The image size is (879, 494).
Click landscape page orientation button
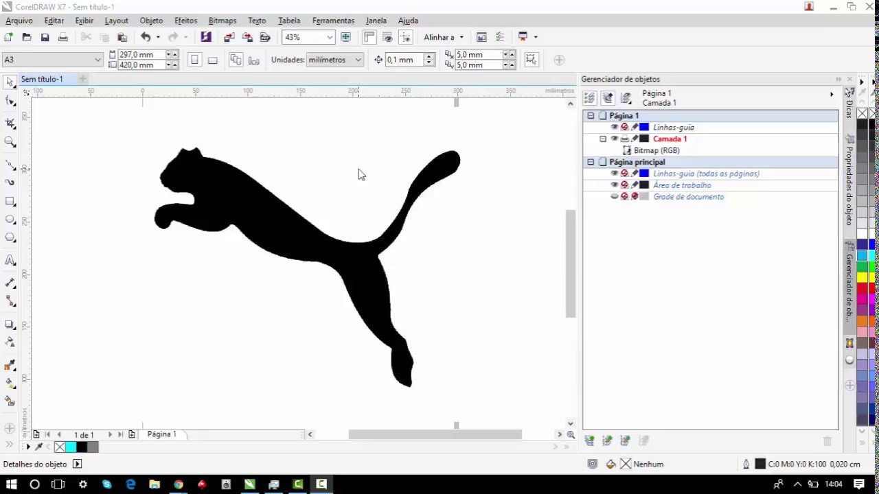[x=213, y=60]
